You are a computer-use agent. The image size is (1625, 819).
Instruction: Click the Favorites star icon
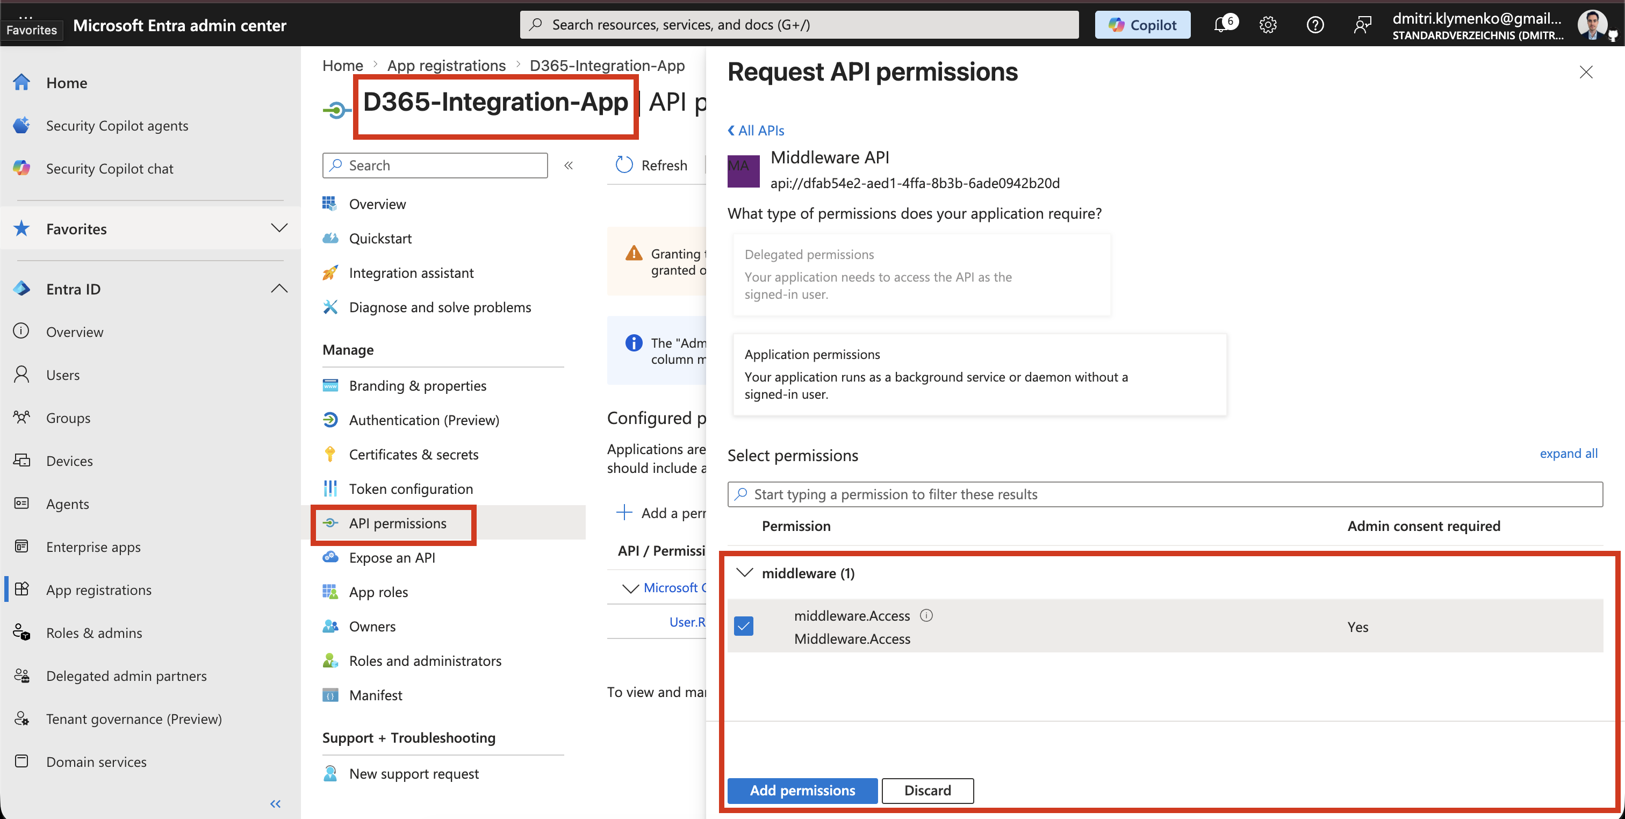[x=21, y=228]
